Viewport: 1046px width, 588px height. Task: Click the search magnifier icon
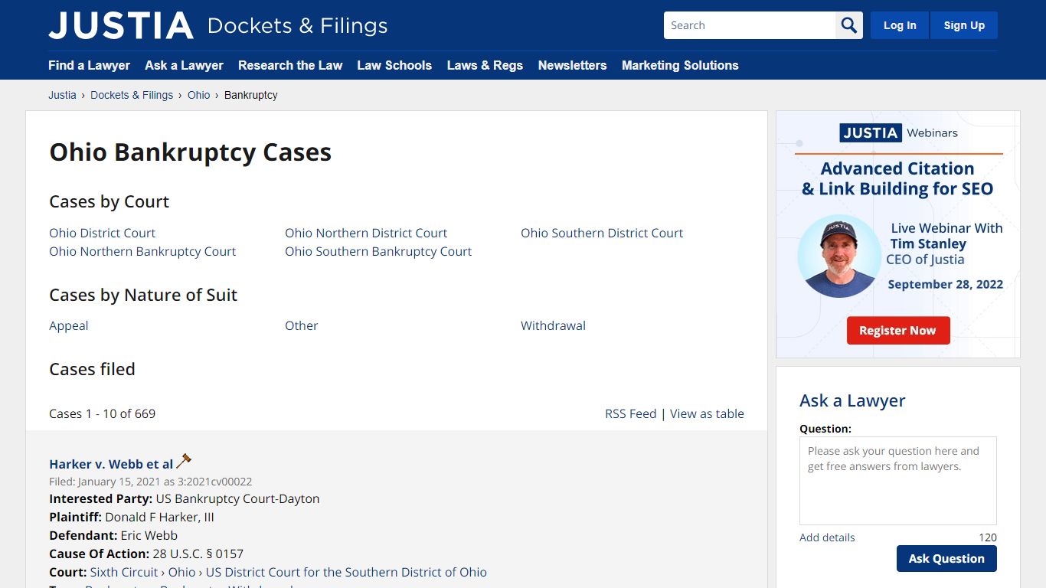(x=848, y=25)
